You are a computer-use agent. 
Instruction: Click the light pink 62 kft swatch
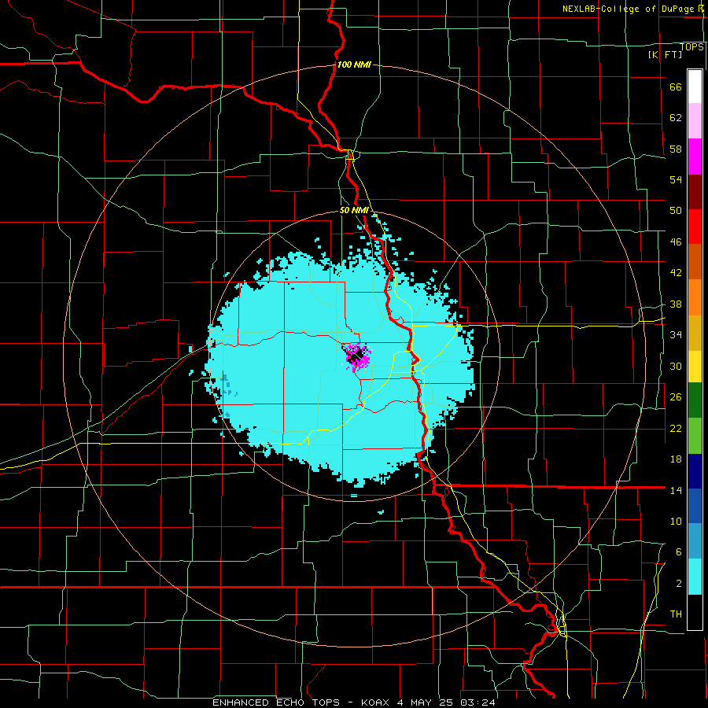coord(695,121)
